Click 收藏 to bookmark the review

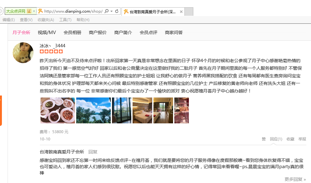pyautogui.click(x=290, y=139)
